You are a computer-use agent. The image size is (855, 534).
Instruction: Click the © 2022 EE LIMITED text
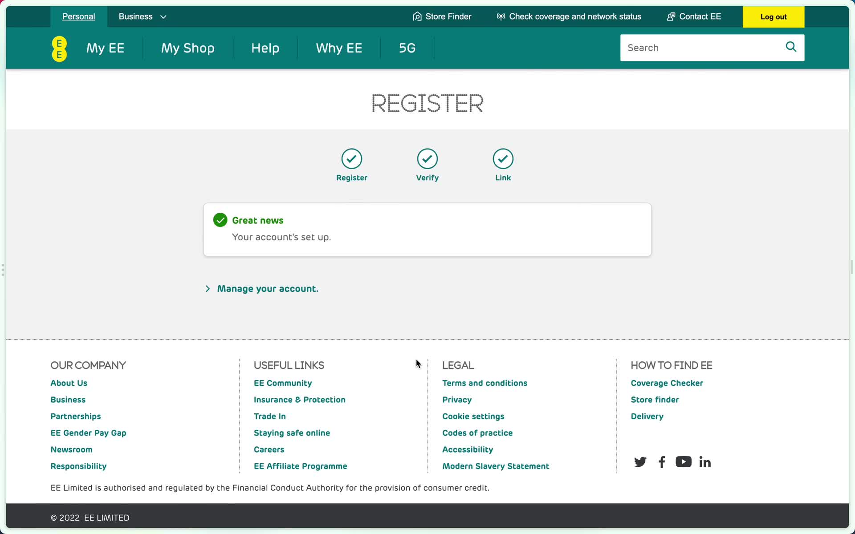tap(90, 518)
